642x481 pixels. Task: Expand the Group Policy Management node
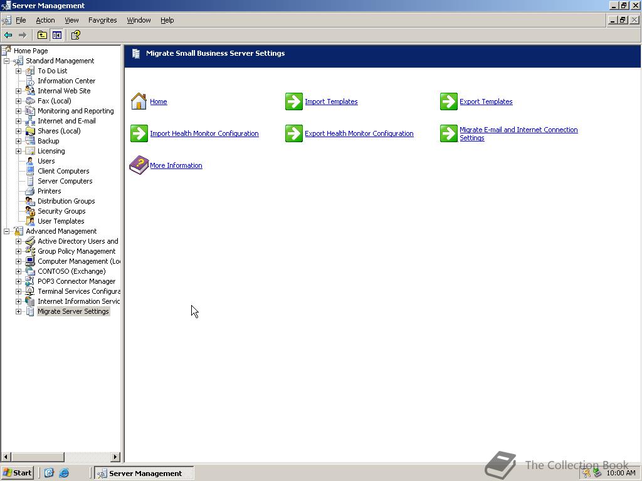click(x=18, y=251)
